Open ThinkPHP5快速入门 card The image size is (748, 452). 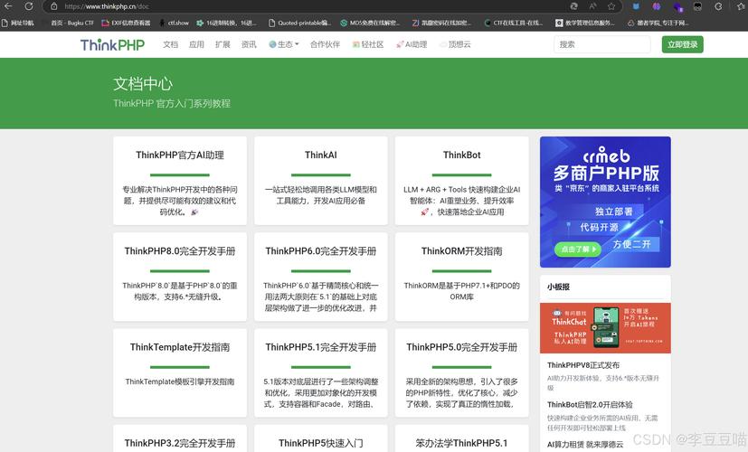(321, 438)
